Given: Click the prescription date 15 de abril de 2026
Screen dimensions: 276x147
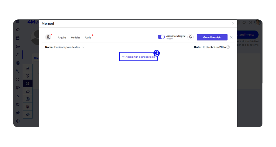Looking at the screenshot, I should (214, 47).
